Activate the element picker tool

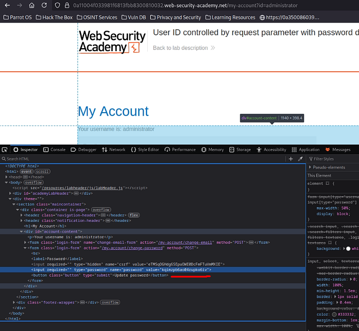click(5, 150)
